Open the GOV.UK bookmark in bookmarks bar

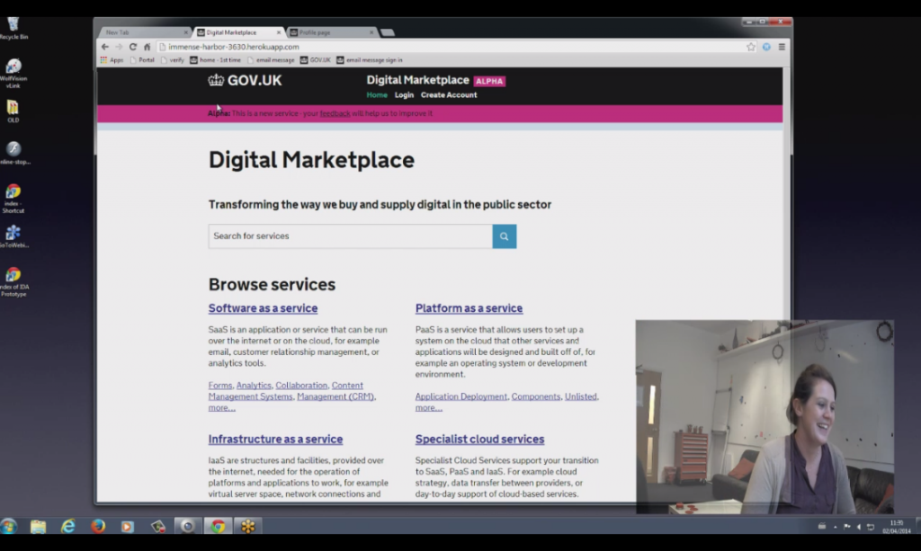click(316, 60)
